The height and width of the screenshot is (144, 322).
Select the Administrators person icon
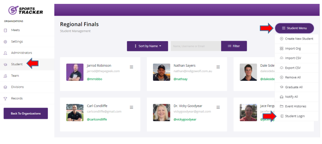click(x=5, y=53)
